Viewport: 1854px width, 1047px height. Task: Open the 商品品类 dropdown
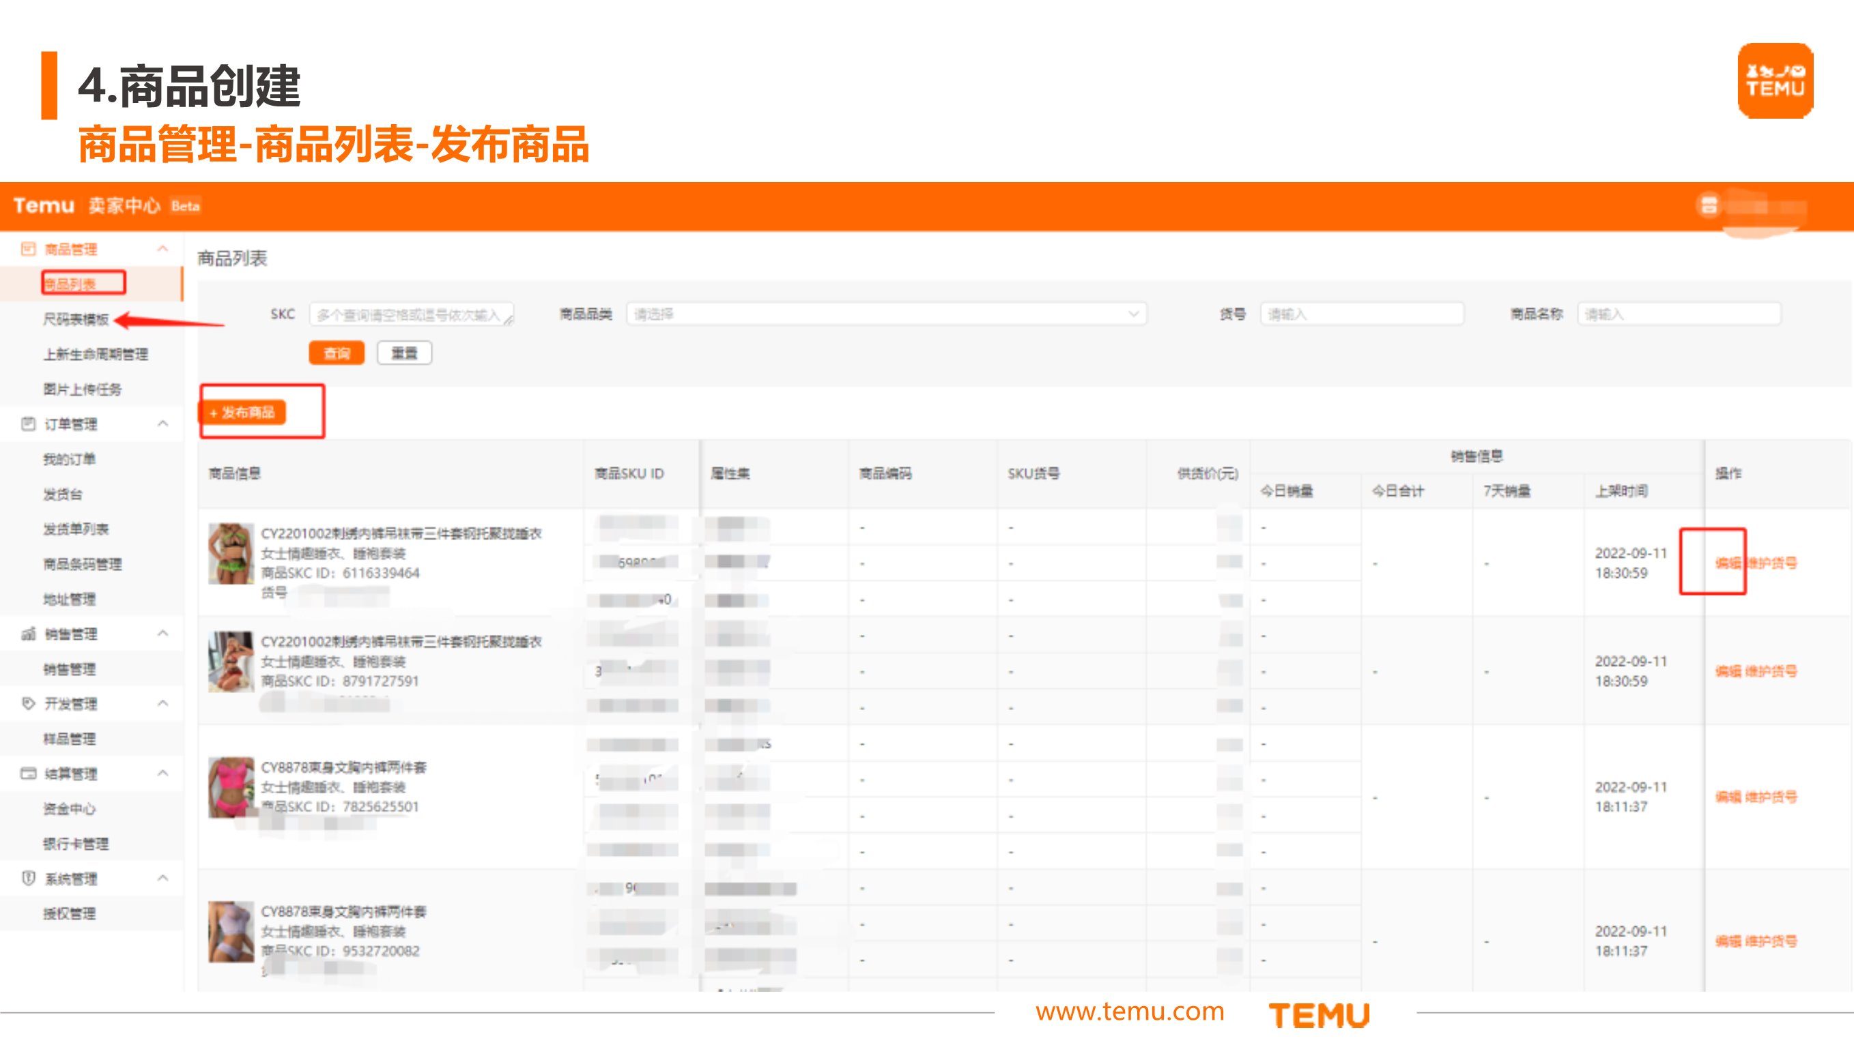coord(886,314)
